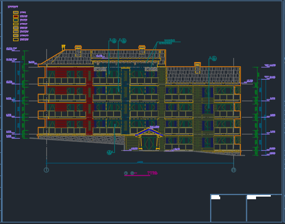Click the olive green legend swatch
285x224 pixels.
click(16, 24)
